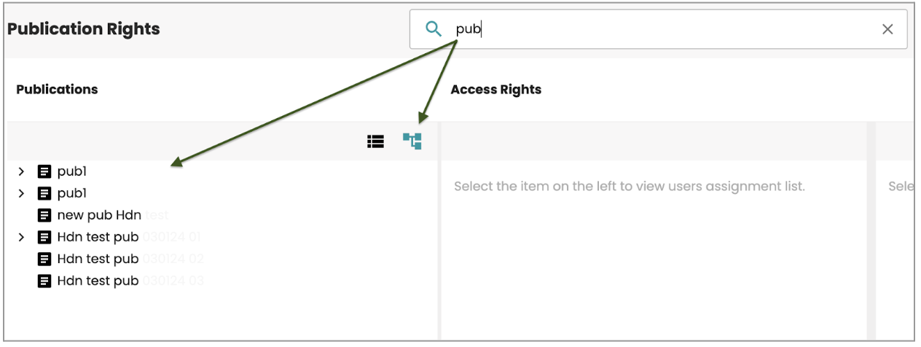Click the document icon of the topmost pub1

tap(44, 172)
